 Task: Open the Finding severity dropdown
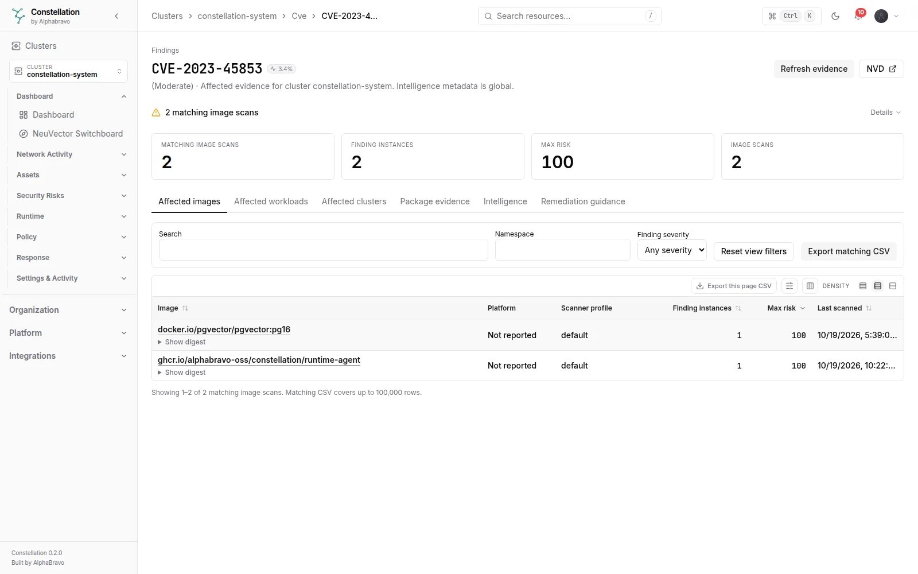(x=672, y=250)
